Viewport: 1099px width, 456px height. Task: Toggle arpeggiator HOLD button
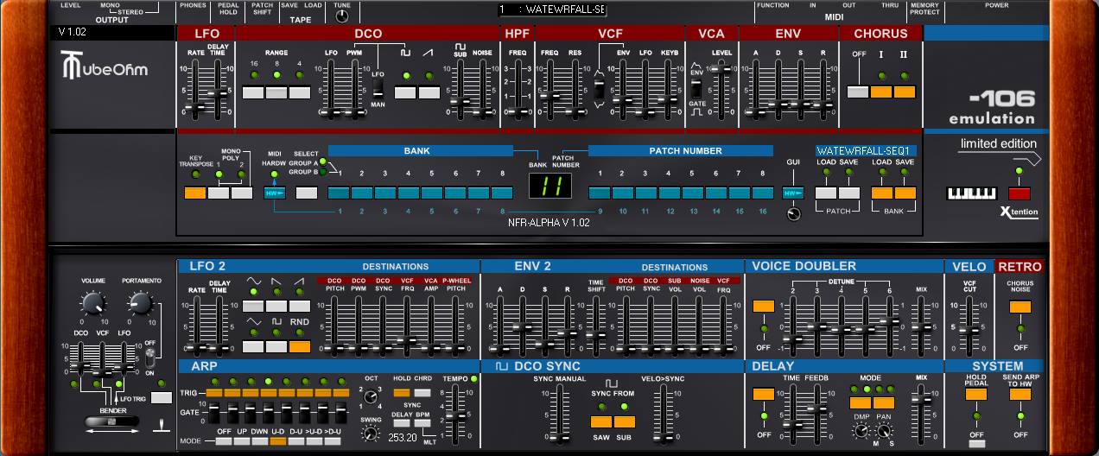pyautogui.click(x=402, y=393)
